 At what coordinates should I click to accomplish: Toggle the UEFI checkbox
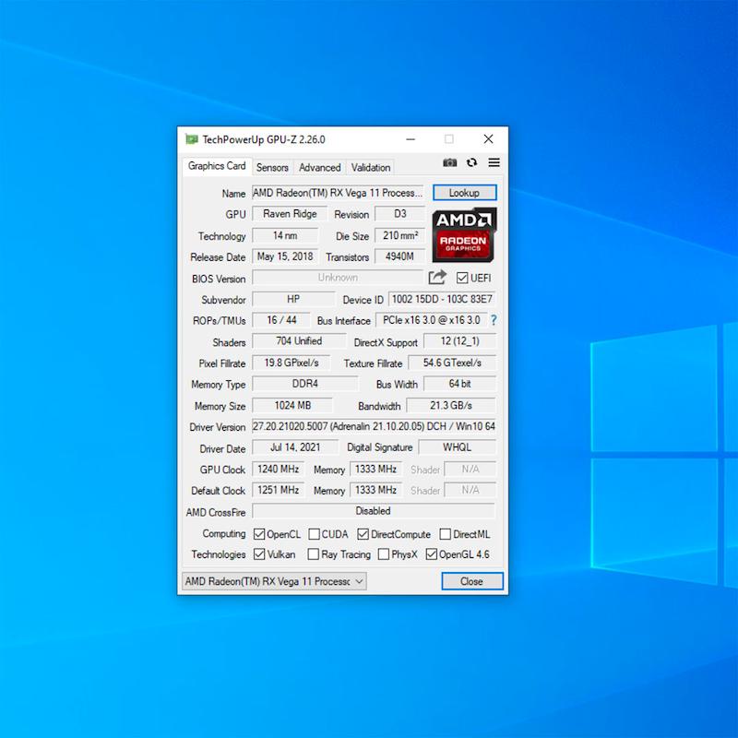tap(462, 278)
